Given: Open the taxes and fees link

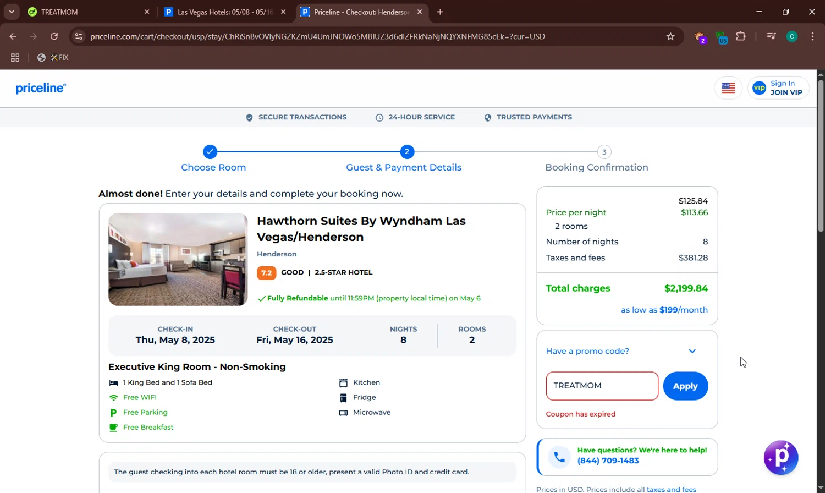Looking at the screenshot, I should pyautogui.click(x=671, y=489).
